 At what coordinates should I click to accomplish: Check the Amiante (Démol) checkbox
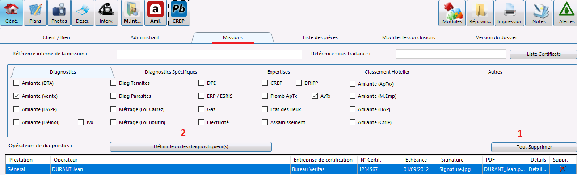click(x=17, y=122)
